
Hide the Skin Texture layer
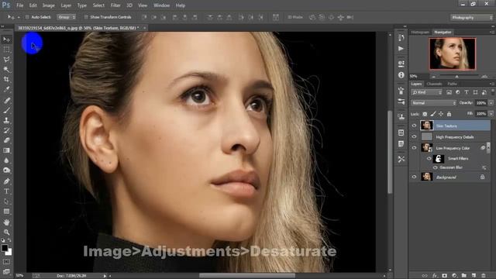click(x=414, y=126)
